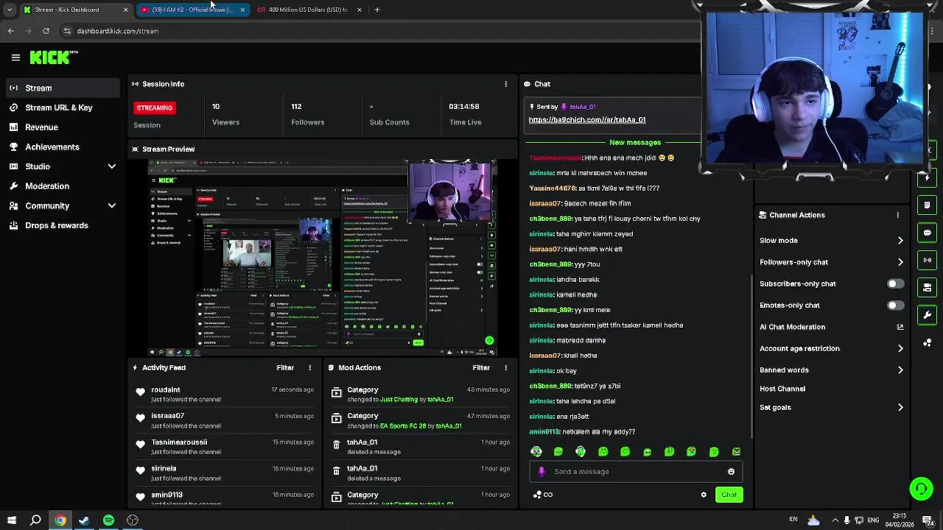
Task: Switch to the I AM K2 YouTube tab
Action: tap(193, 10)
